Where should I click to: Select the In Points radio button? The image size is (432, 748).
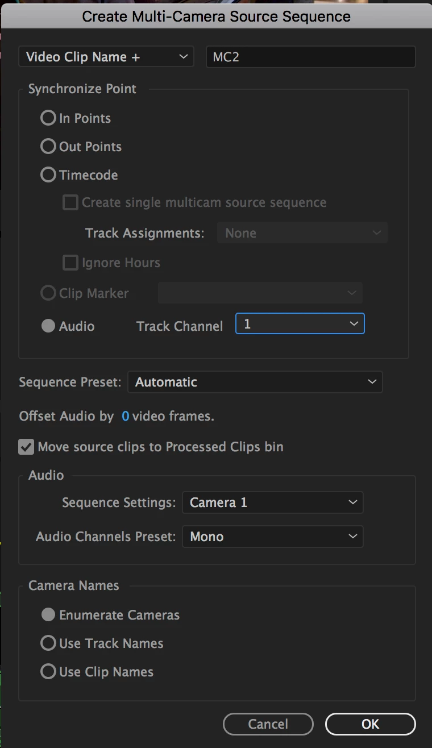(48, 118)
